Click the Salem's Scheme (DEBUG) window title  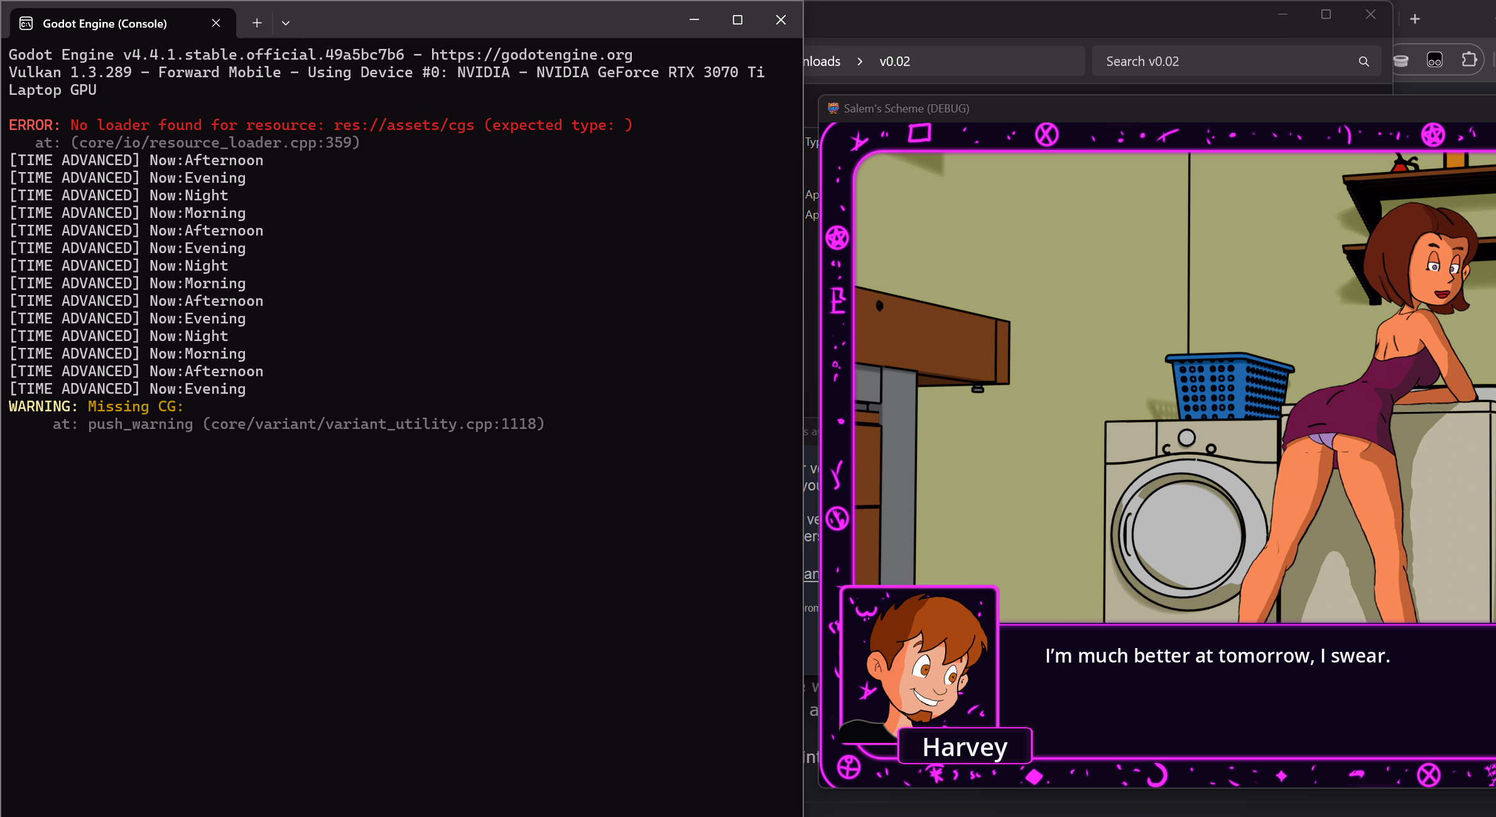[x=906, y=108]
